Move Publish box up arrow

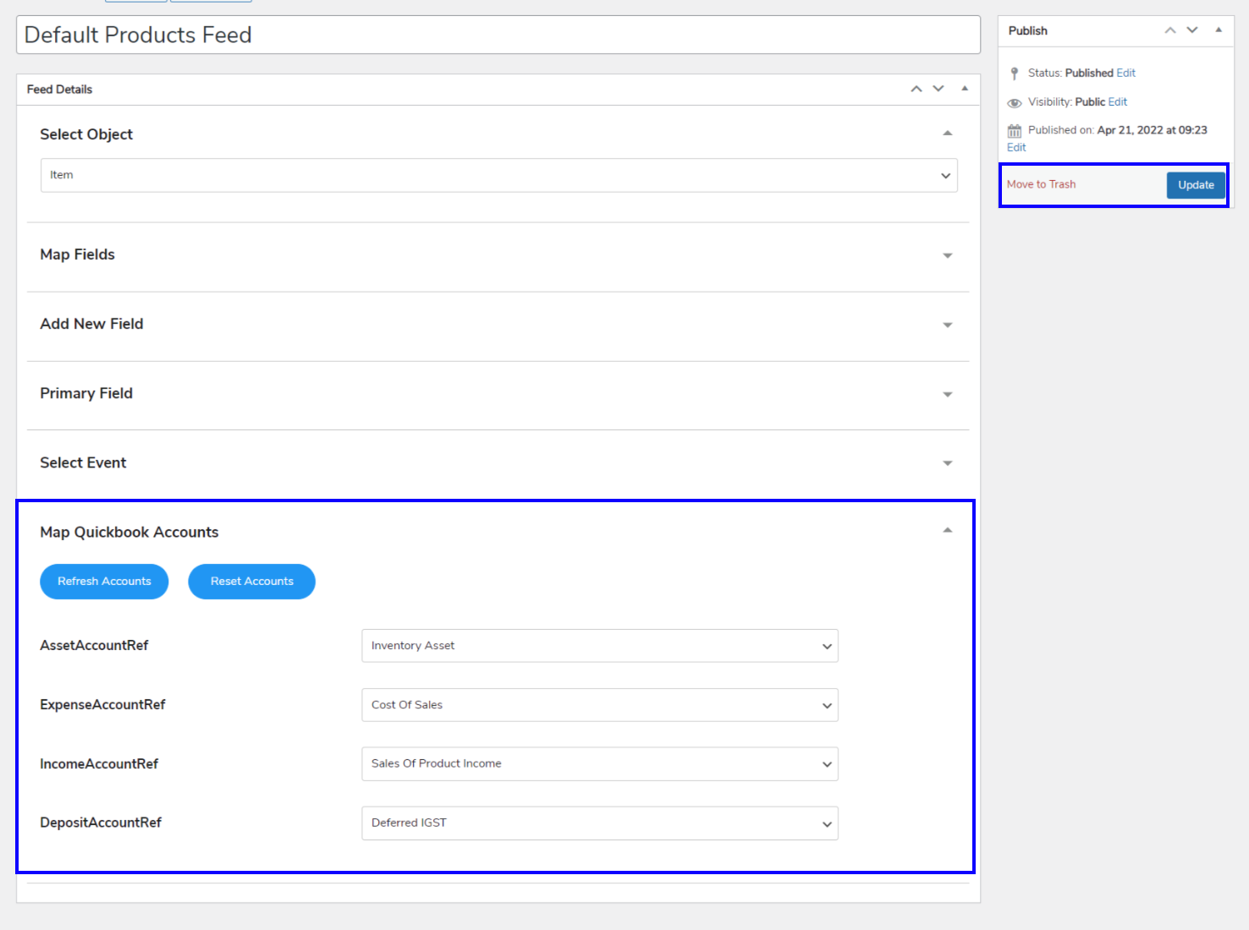pyautogui.click(x=1170, y=30)
